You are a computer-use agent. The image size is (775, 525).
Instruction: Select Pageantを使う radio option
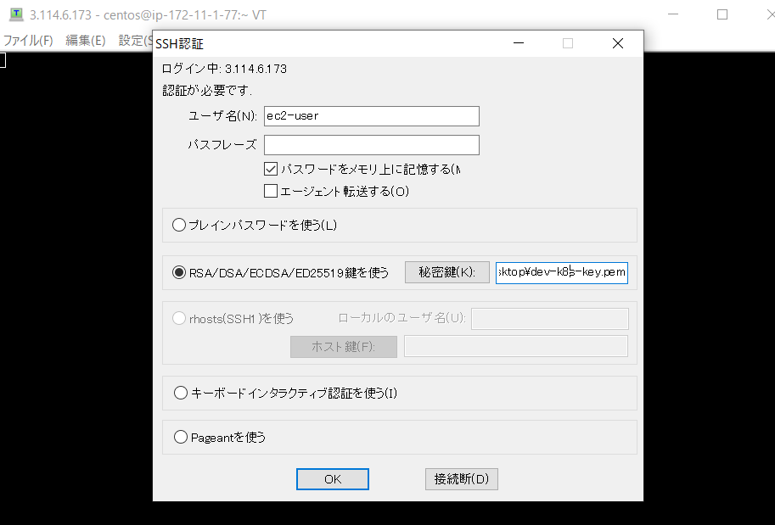point(179,437)
